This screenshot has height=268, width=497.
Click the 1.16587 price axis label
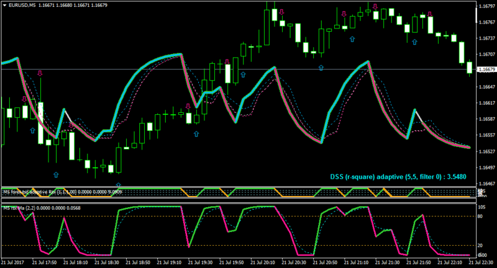(487, 119)
